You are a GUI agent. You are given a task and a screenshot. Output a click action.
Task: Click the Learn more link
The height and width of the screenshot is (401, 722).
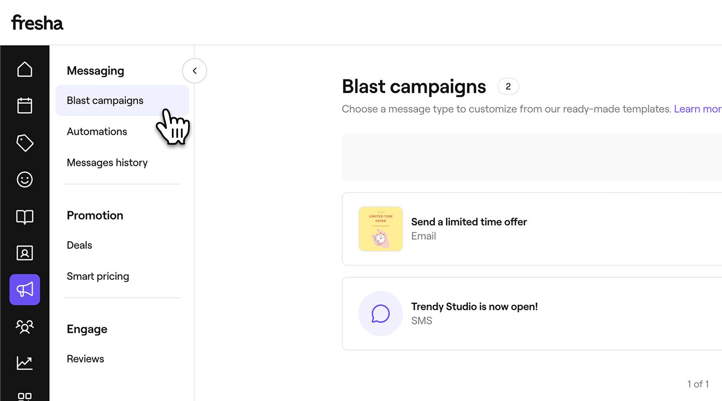coord(697,109)
